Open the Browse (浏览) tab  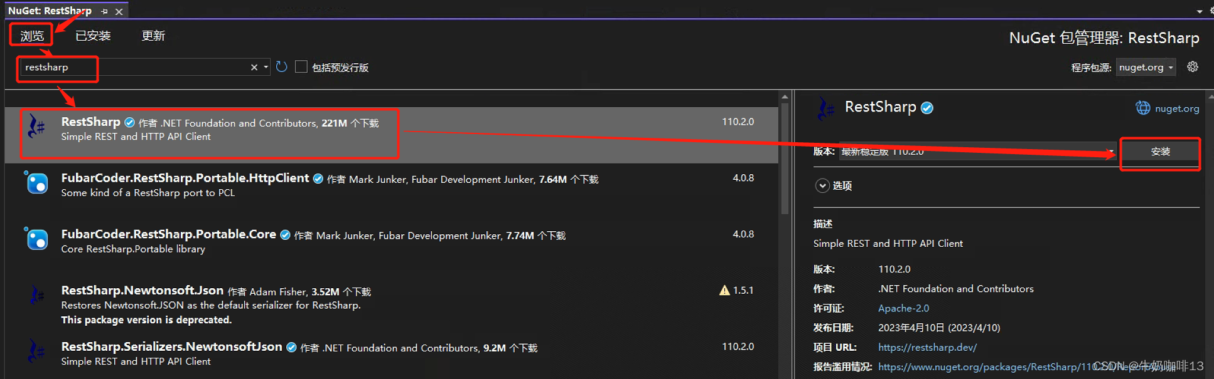pyautogui.click(x=32, y=36)
